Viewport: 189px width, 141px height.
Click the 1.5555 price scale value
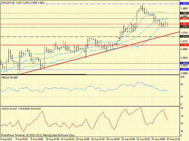(x=184, y=73)
